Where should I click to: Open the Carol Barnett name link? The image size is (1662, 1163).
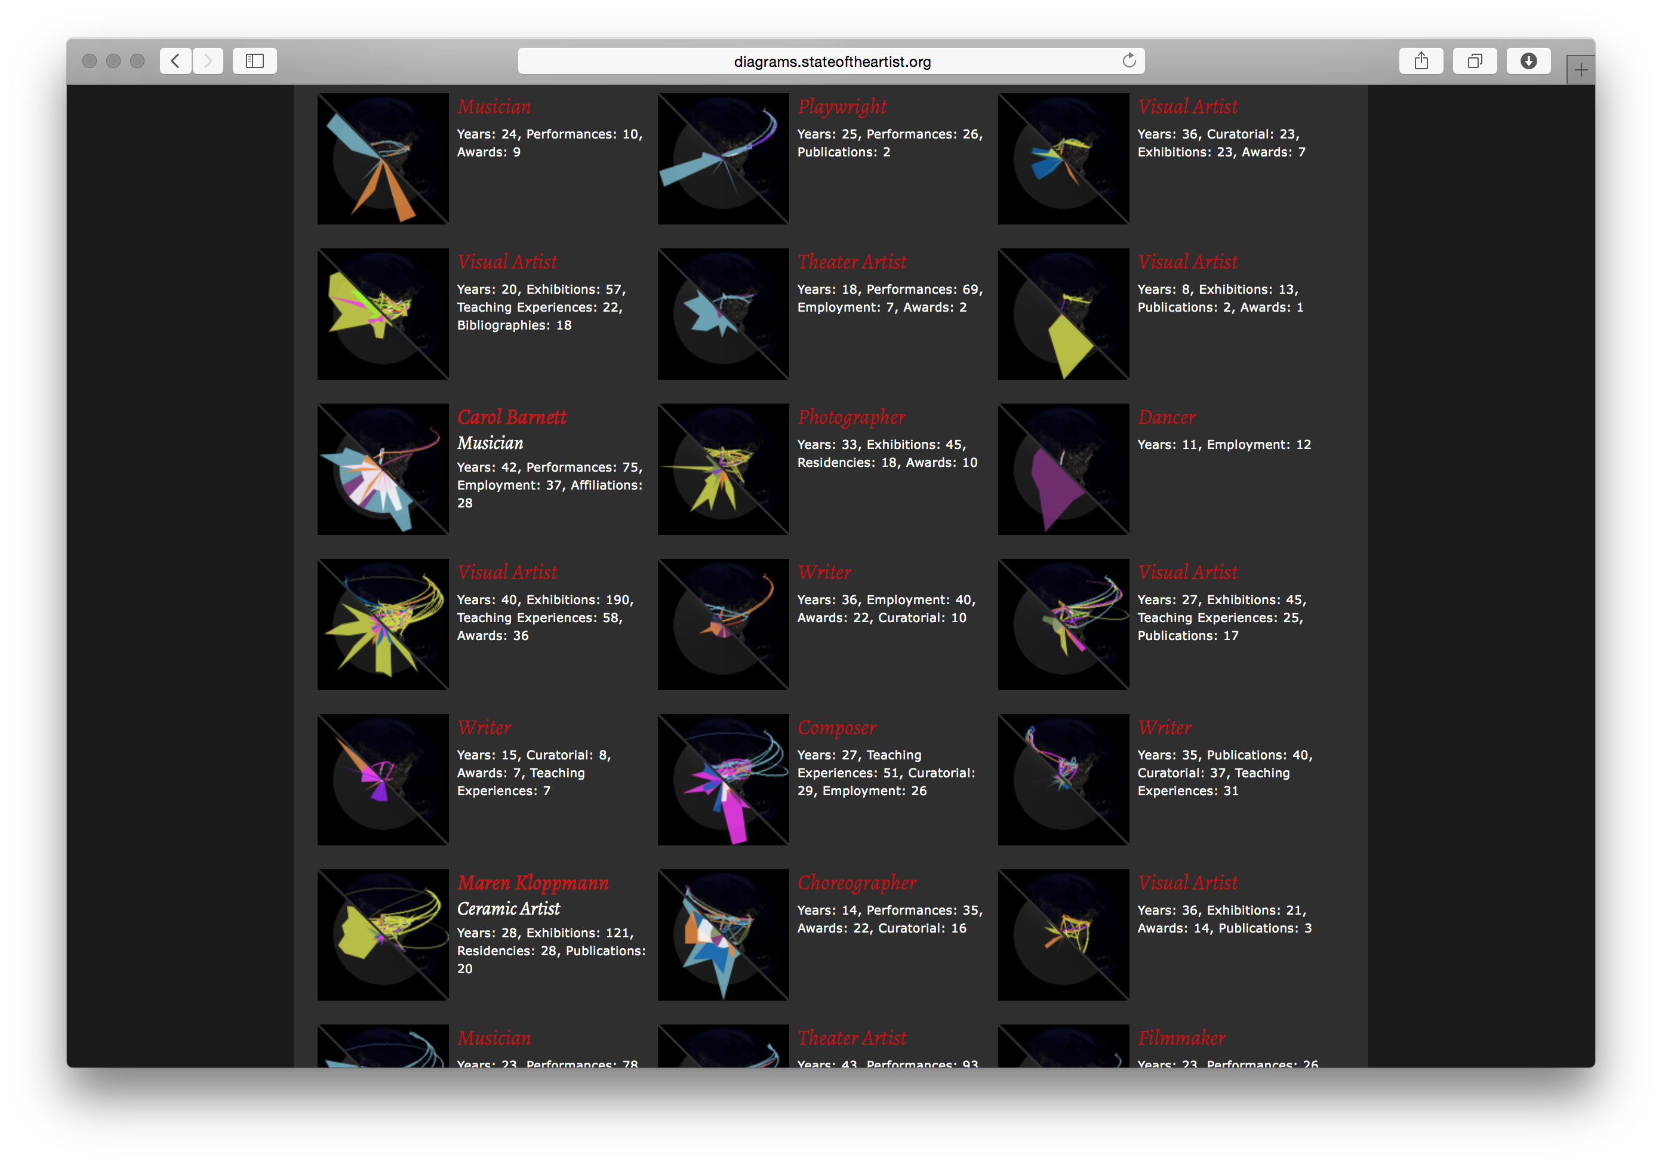tap(511, 417)
